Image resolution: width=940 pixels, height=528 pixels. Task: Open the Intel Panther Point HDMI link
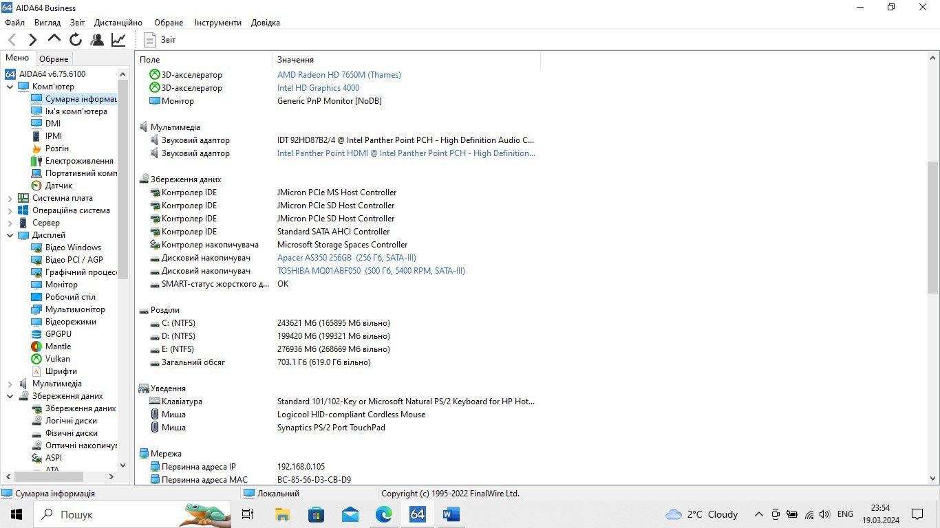[406, 153]
